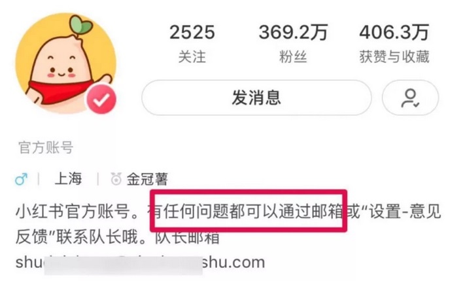Open 406.3万 获赞与收藏 stats

394,44
